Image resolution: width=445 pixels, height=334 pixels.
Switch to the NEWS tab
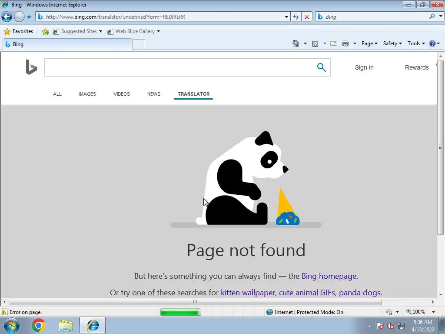click(x=154, y=94)
